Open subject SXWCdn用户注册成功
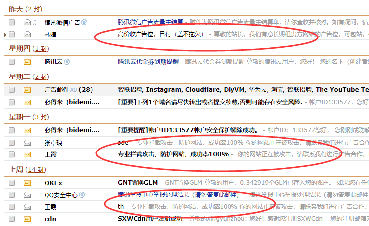This screenshot has width=369, height=226. (150, 219)
